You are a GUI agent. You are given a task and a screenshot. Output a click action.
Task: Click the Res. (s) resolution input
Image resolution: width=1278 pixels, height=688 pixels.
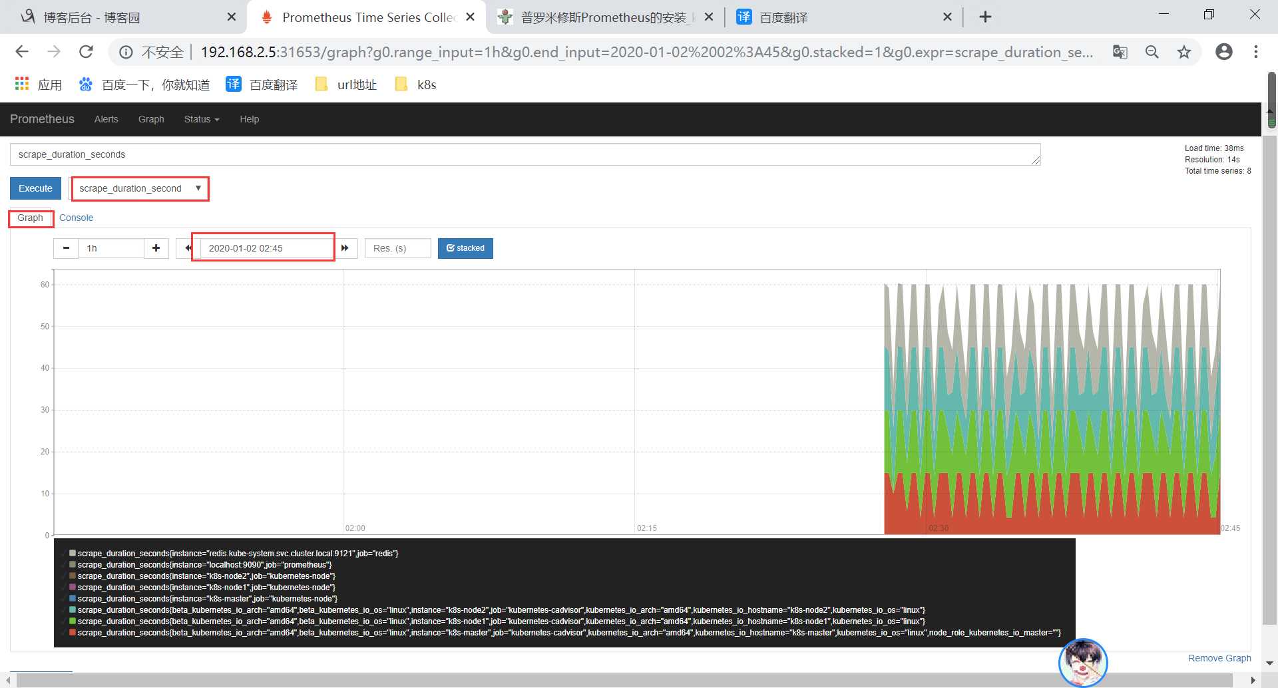(x=398, y=248)
